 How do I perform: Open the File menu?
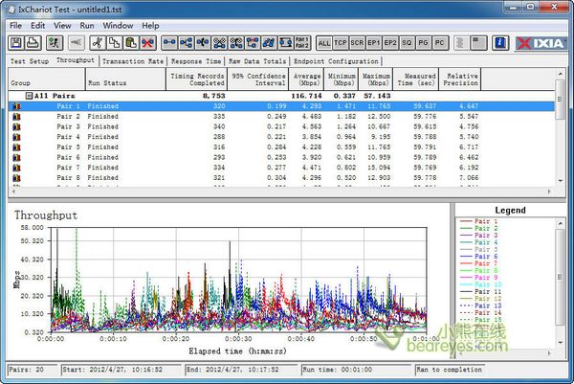point(15,26)
